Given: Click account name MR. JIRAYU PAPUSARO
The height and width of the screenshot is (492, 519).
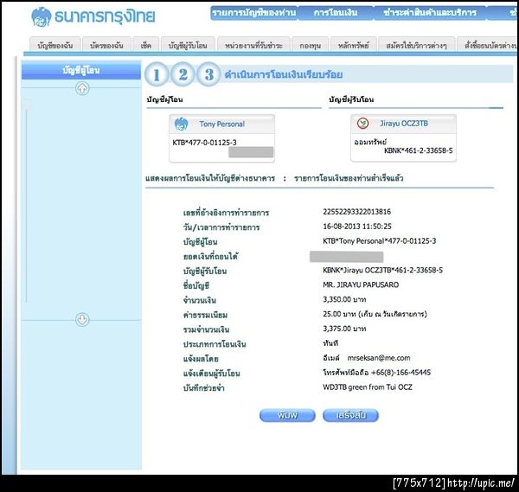Looking at the screenshot, I should click(361, 284).
